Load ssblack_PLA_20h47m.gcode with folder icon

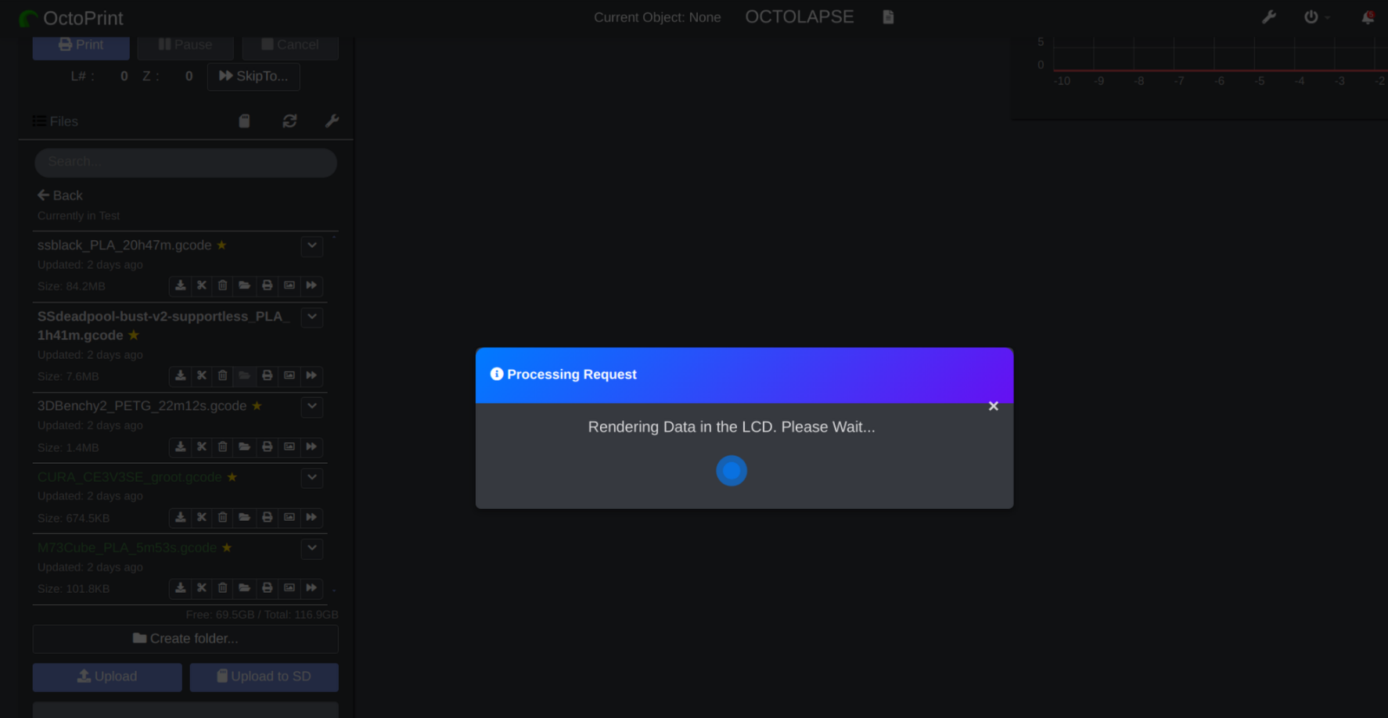tap(245, 286)
